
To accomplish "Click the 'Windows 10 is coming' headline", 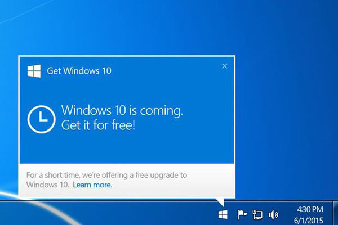I will 122,110.
